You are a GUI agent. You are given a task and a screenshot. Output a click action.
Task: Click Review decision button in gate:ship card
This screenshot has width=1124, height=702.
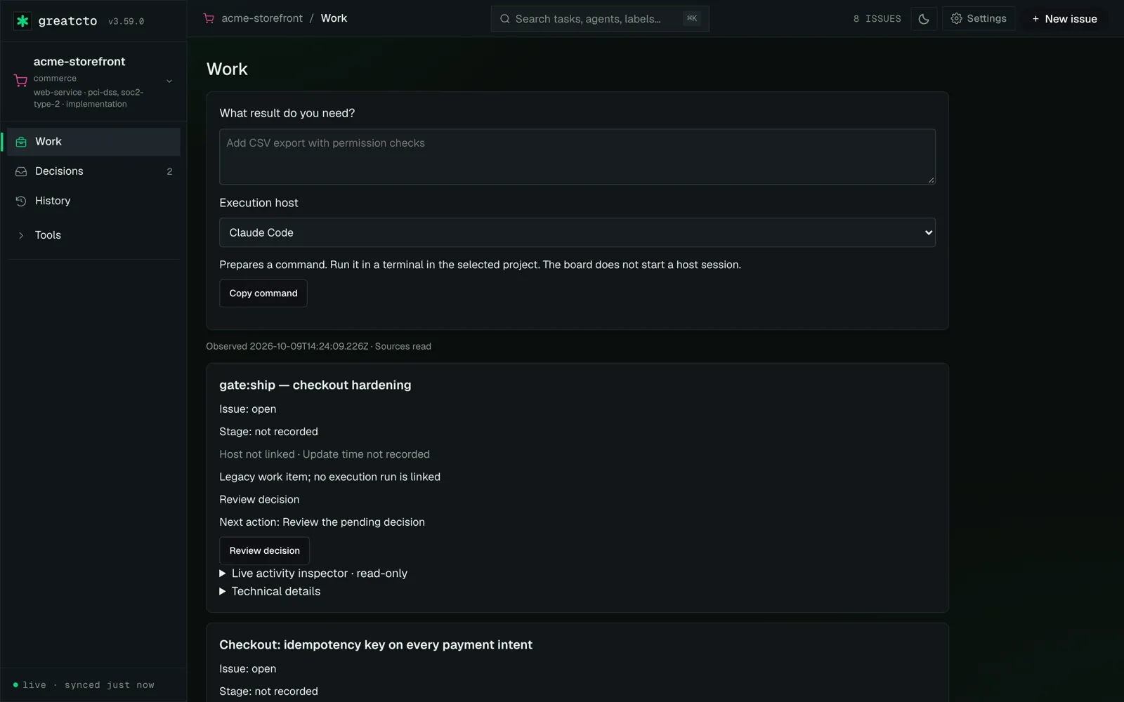(264, 550)
